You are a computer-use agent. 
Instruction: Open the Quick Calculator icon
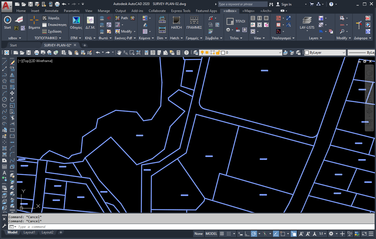pos(178,53)
